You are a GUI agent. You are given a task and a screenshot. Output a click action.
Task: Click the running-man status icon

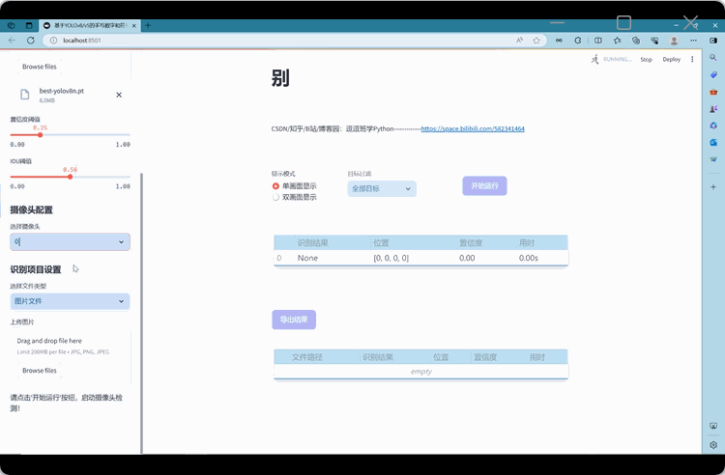tap(595, 59)
